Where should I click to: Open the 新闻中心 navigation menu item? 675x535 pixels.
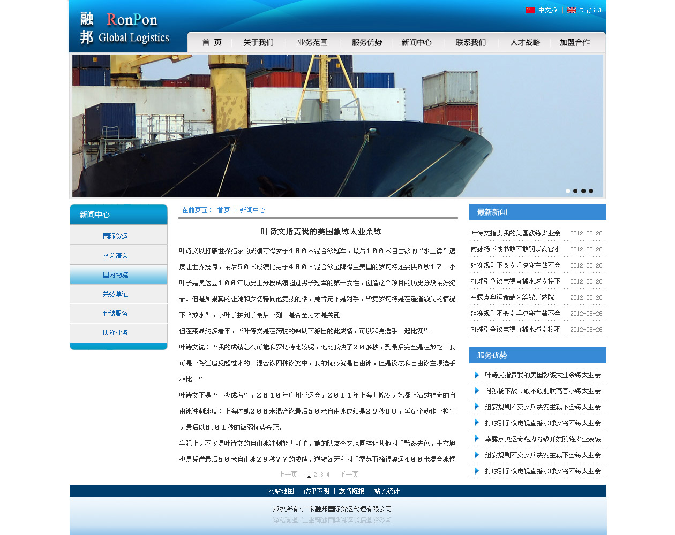click(416, 42)
